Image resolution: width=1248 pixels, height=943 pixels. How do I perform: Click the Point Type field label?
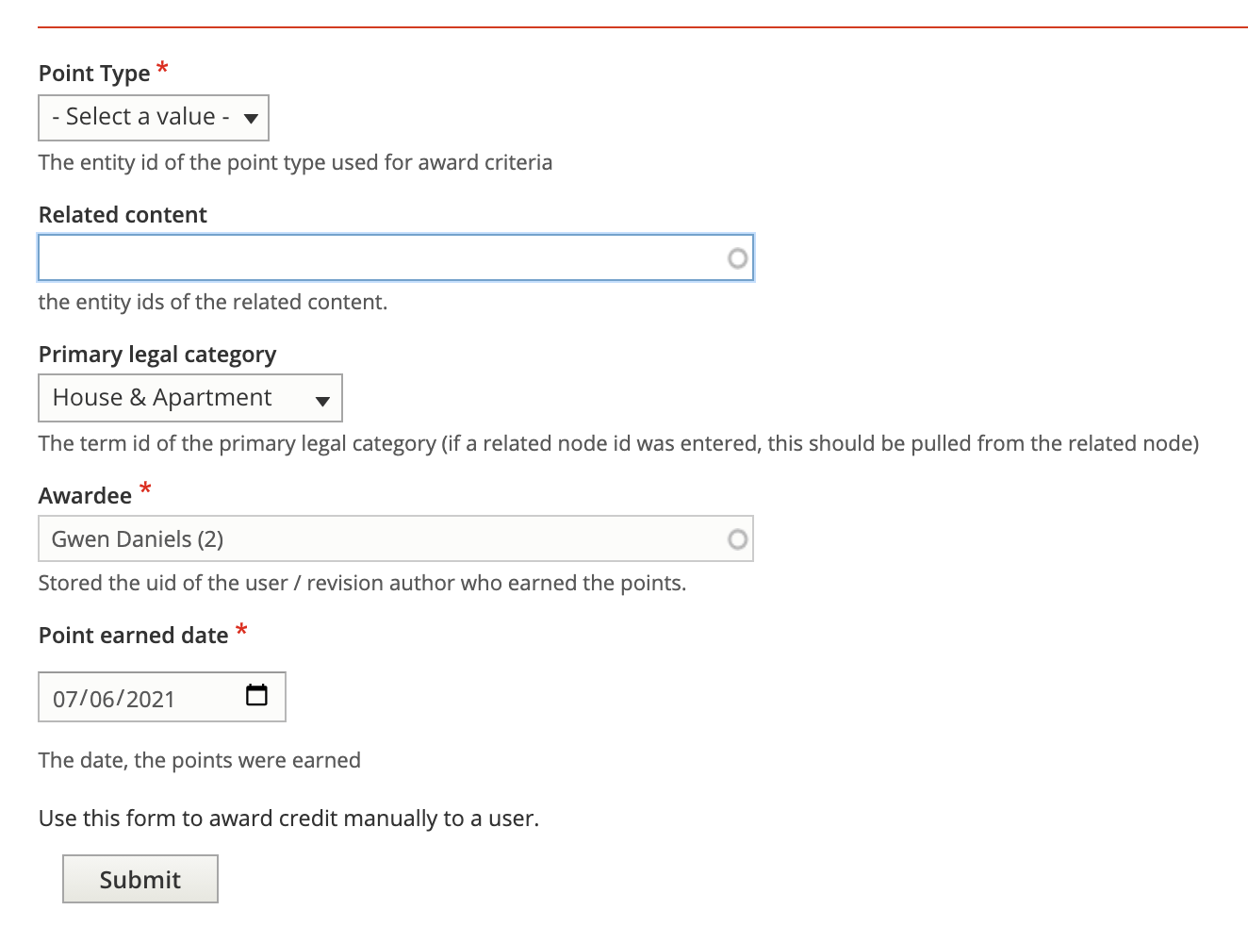pyautogui.click(x=94, y=74)
